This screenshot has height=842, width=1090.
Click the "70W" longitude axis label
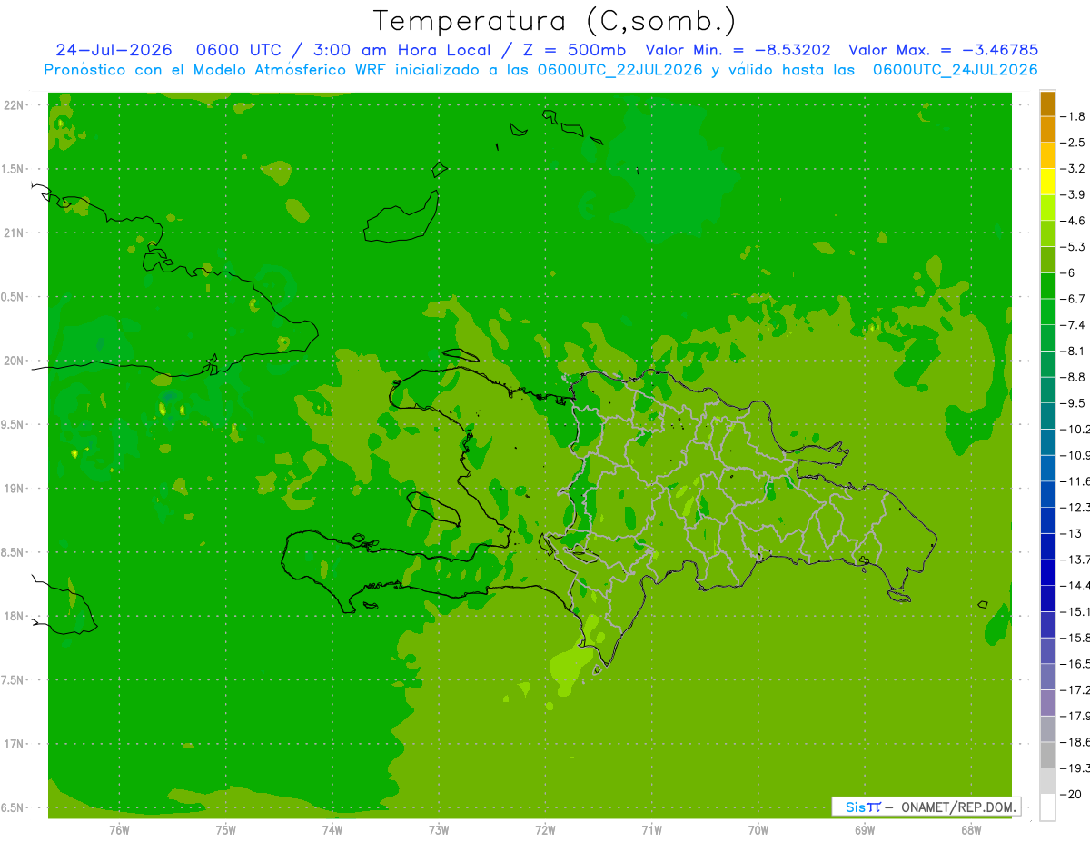pos(758,830)
